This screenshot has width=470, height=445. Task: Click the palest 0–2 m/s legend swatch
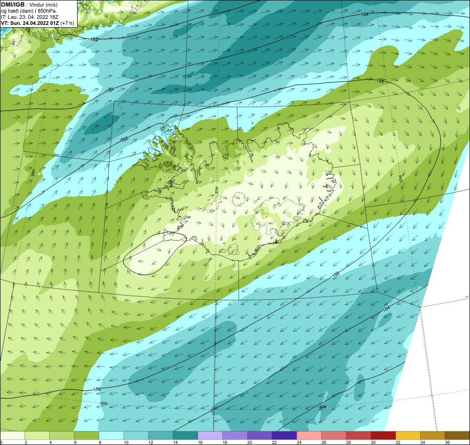12,436
